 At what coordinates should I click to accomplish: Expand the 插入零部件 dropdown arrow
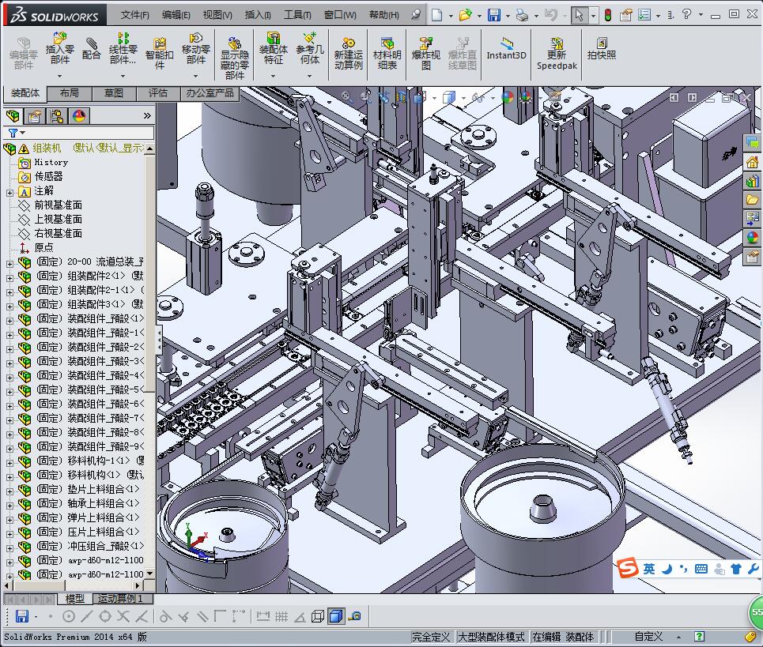(x=60, y=77)
